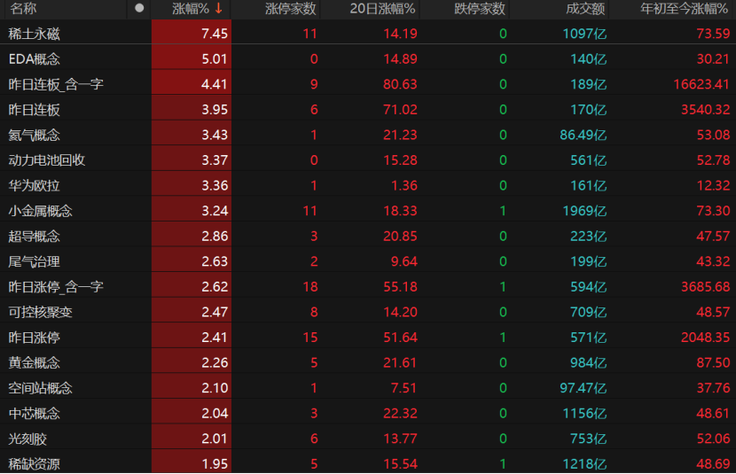Screen dimensions: 736x474
Task: Click the 7.51 twenty-day gain value
Action: tap(404, 388)
